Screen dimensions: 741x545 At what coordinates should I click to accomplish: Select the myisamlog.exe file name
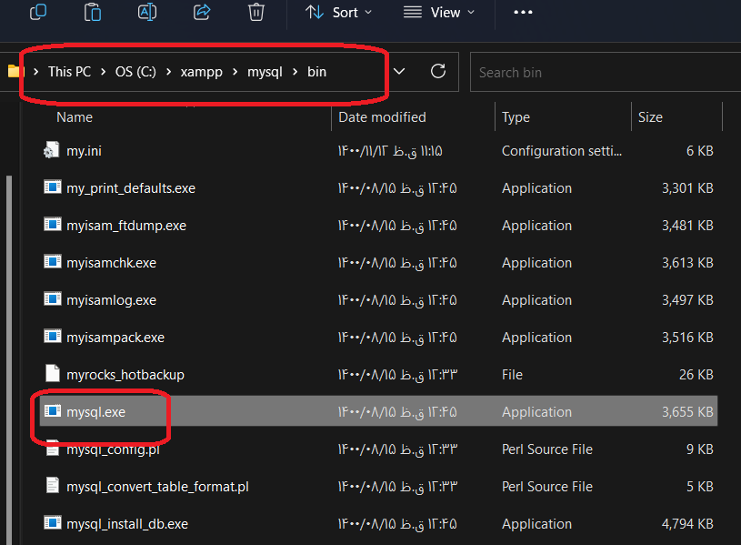click(x=111, y=300)
